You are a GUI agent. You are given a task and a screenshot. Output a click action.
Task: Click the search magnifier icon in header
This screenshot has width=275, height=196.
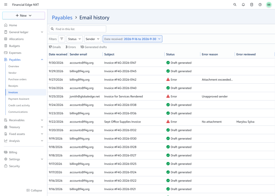(235, 5)
